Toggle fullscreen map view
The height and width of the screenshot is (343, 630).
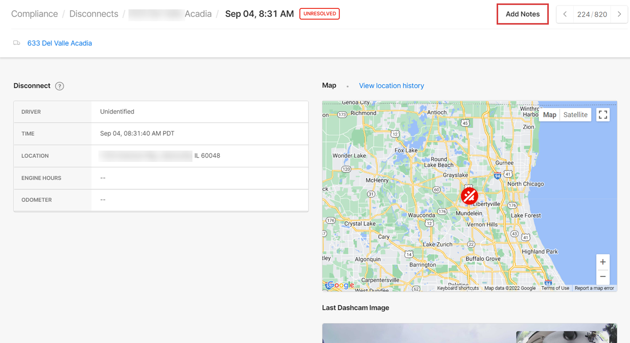tap(603, 115)
